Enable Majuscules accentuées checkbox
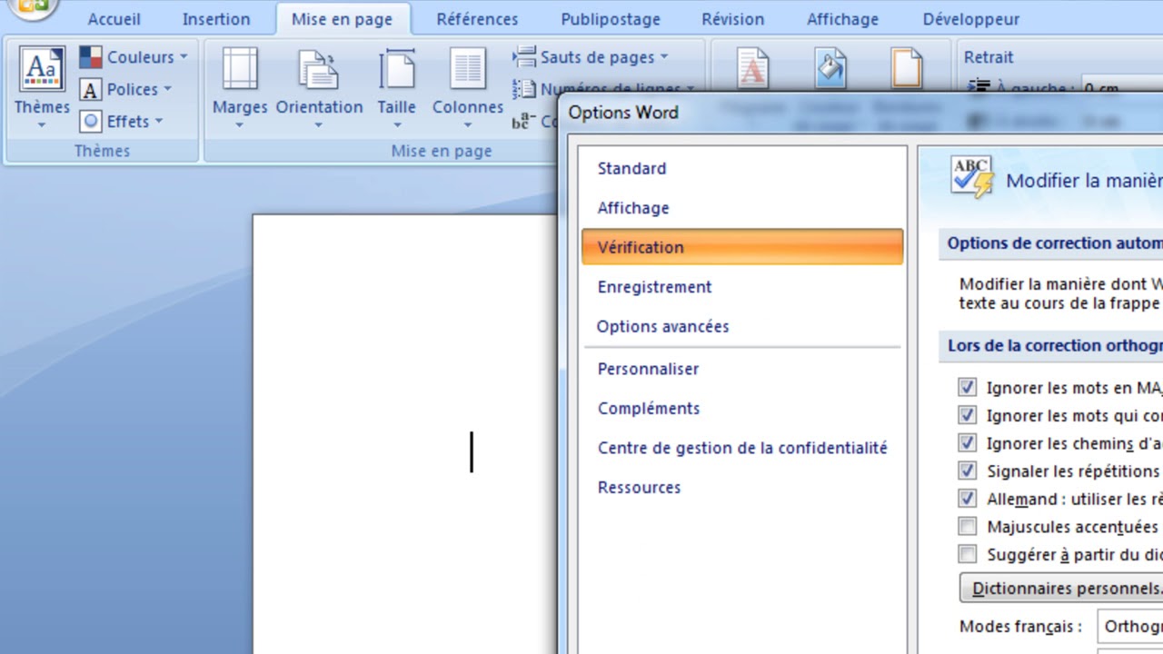 tap(968, 526)
